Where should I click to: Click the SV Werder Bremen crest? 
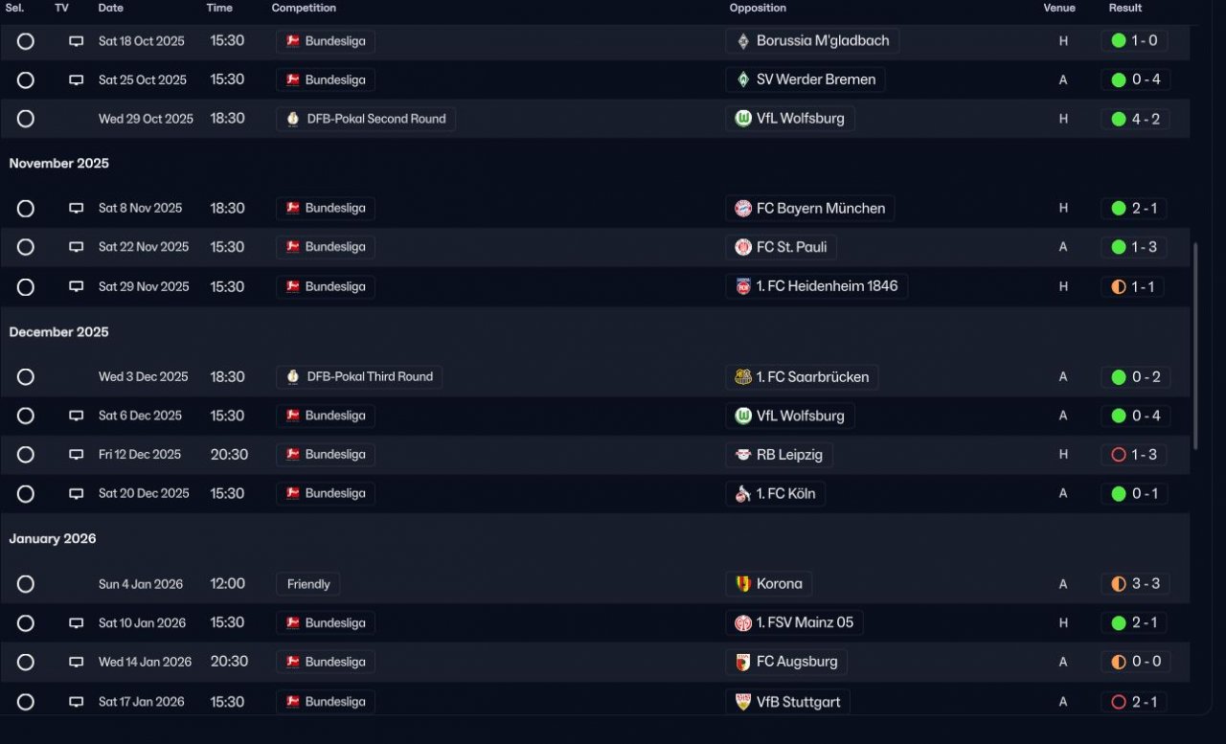coord(742,79)
